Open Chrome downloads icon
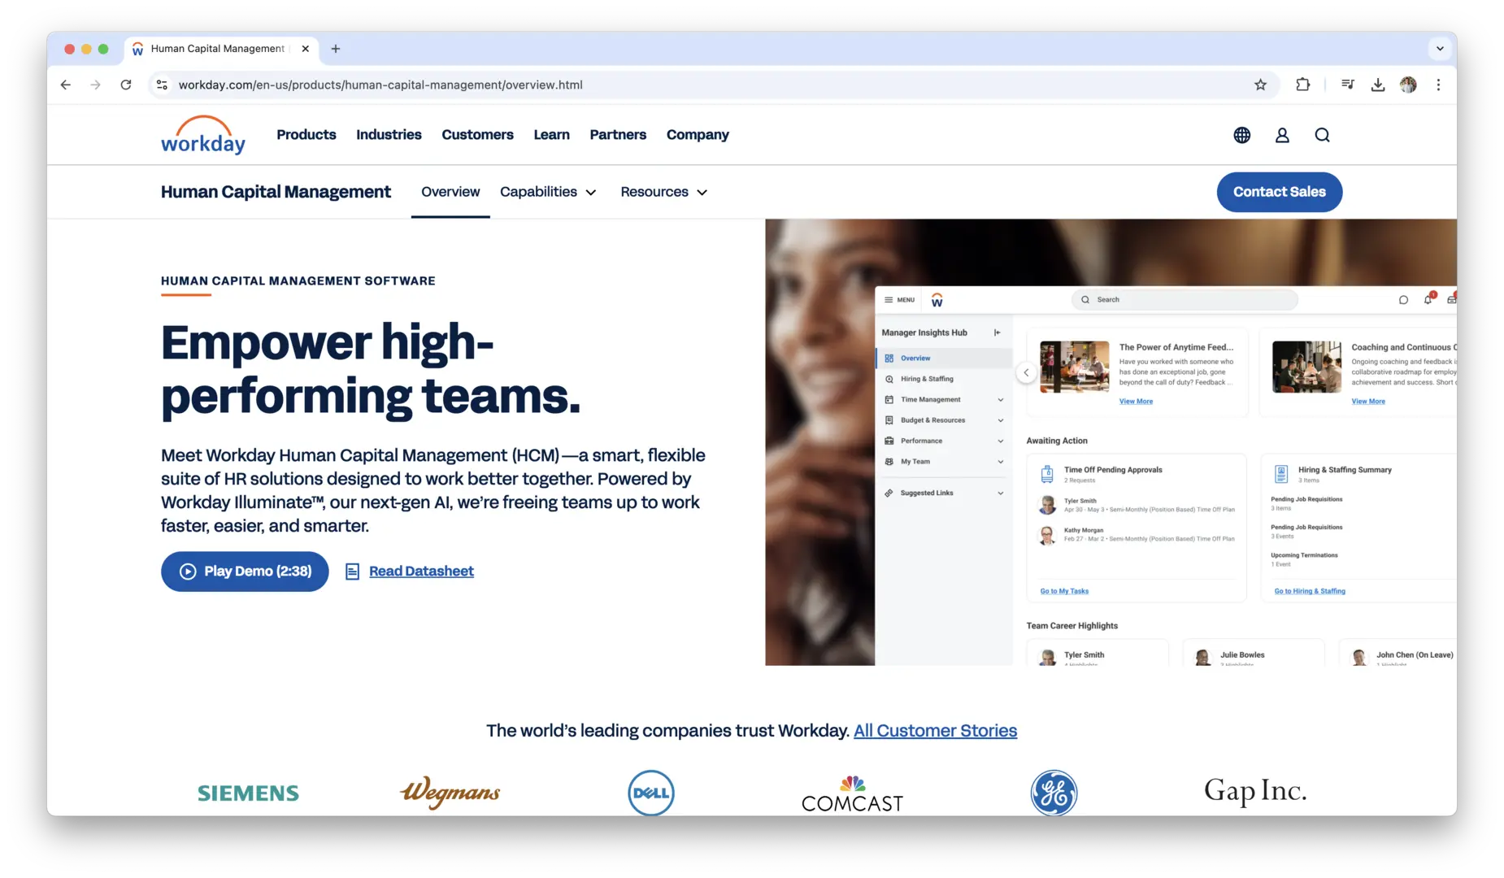 (x=1377, y=85)
